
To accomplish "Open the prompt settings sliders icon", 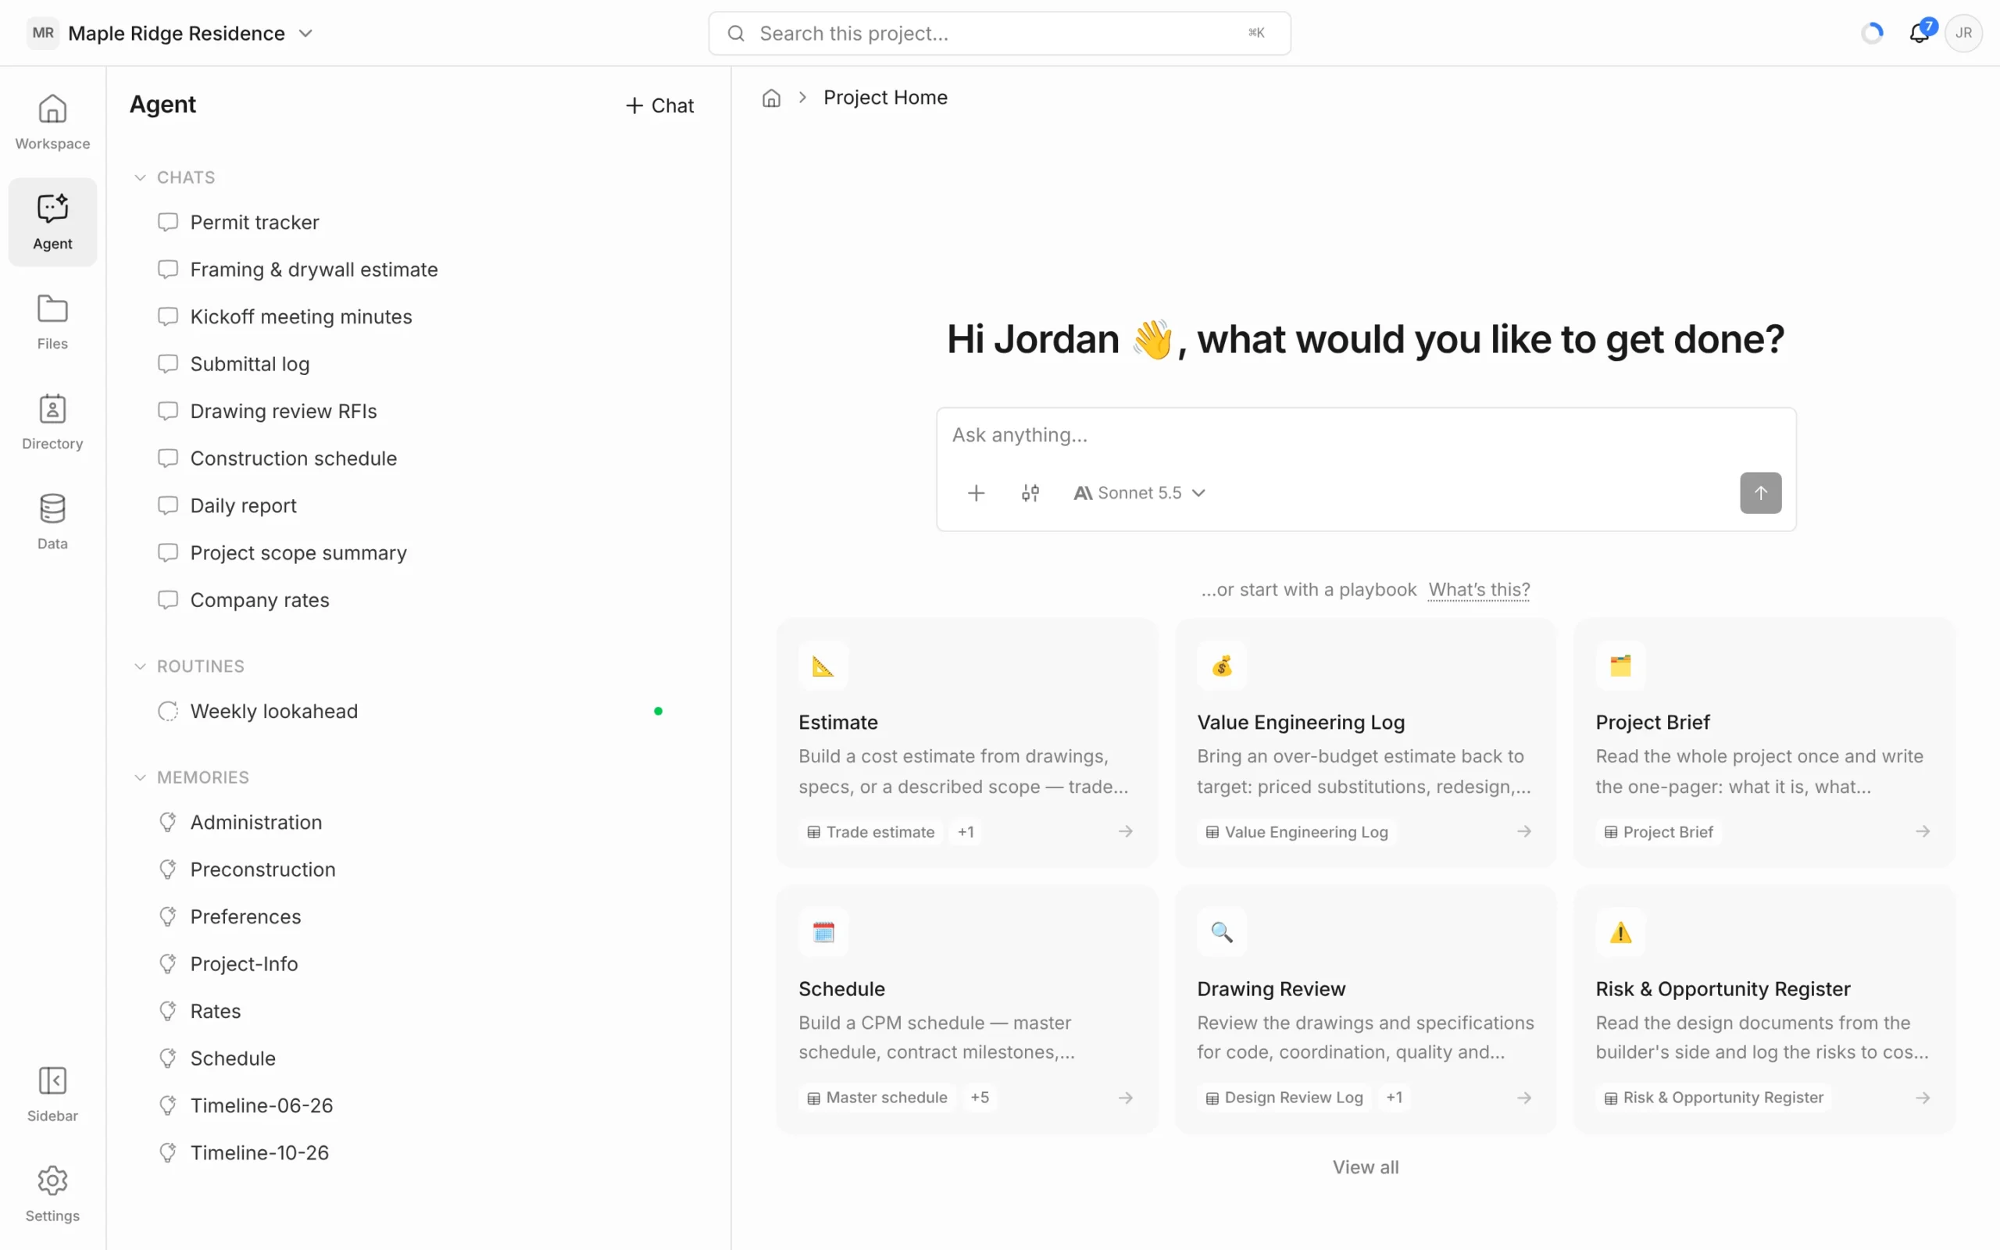I will coord(1030,494).
